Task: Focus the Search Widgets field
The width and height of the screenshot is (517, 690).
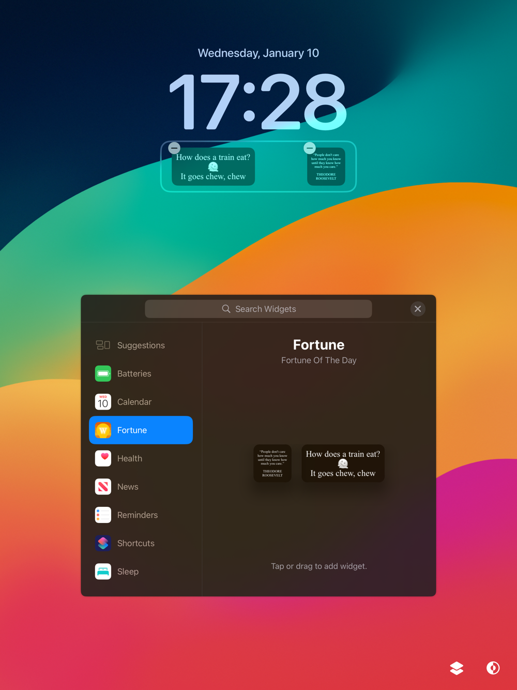Action: 258,309
